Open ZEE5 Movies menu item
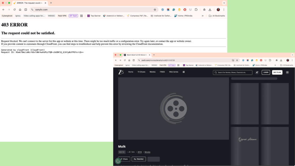 pos(153,72)
